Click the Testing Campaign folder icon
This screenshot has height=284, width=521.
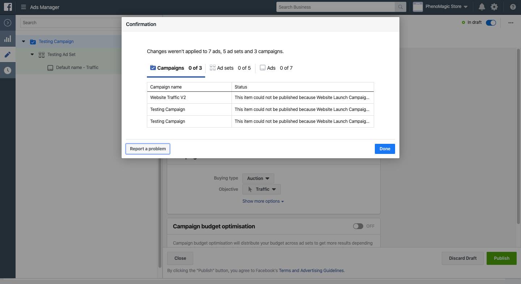(33, 42)
